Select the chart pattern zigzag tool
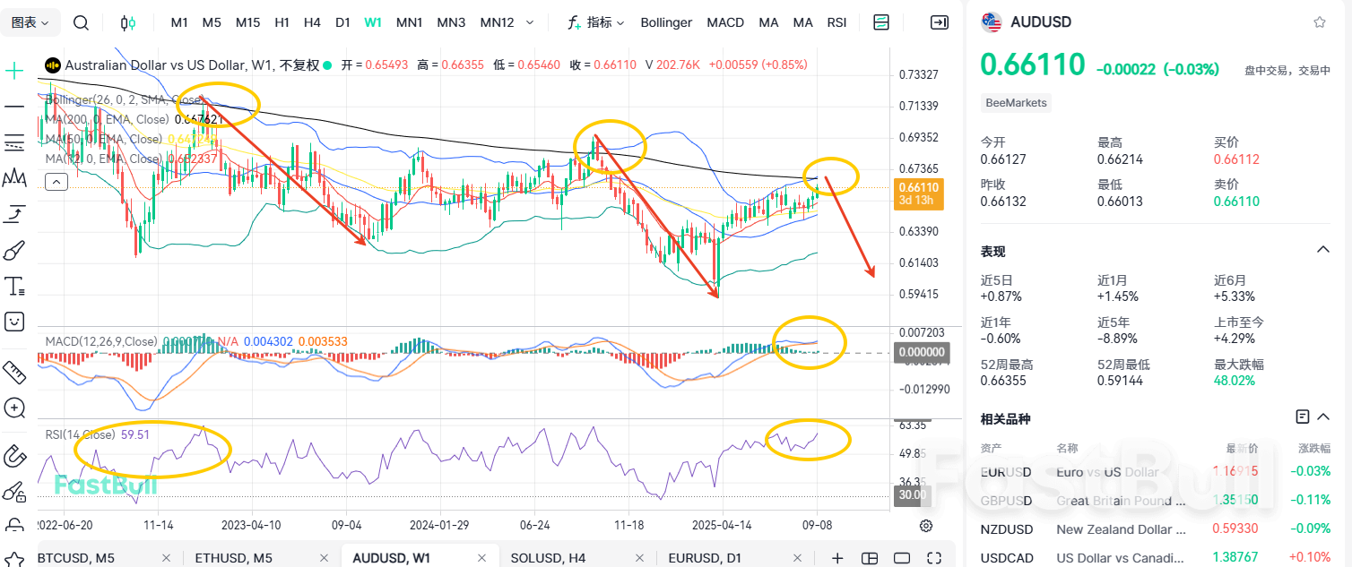 click(14, 178)
